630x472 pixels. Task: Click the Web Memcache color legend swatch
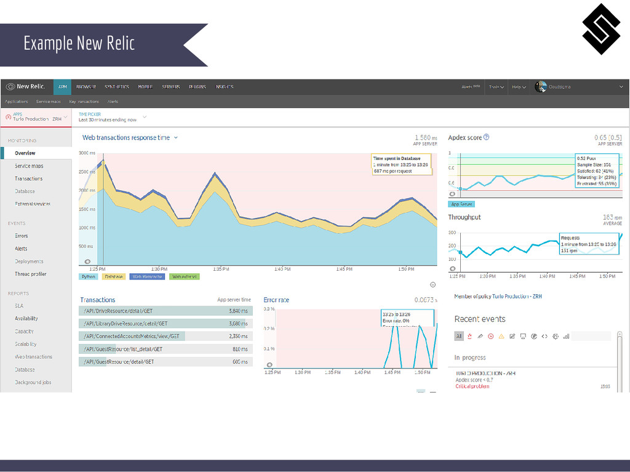tap(147, 276)
